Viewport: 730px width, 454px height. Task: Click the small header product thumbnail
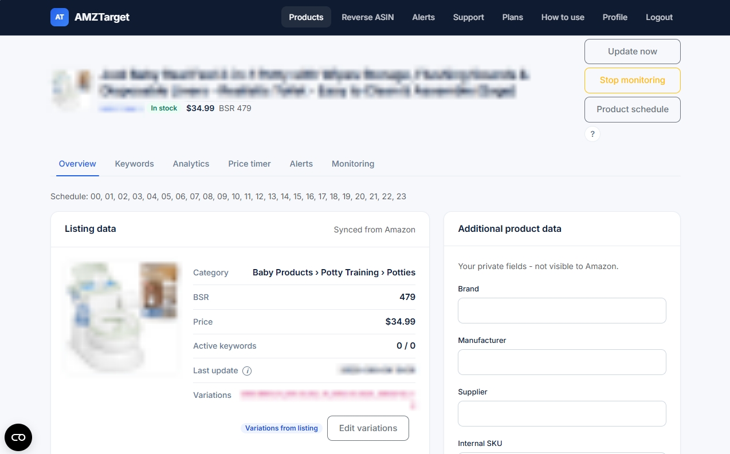[x=72, y=89]
